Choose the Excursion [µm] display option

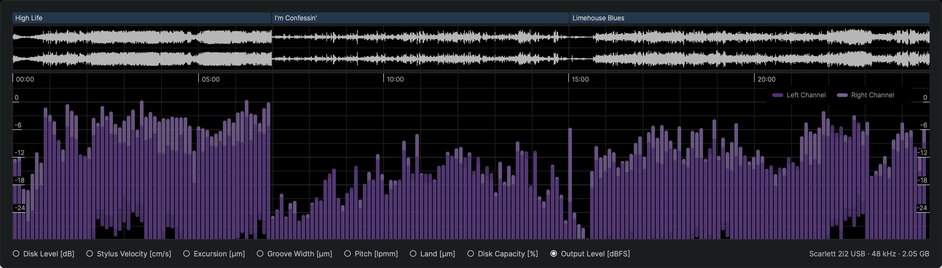tap(187, 254)
